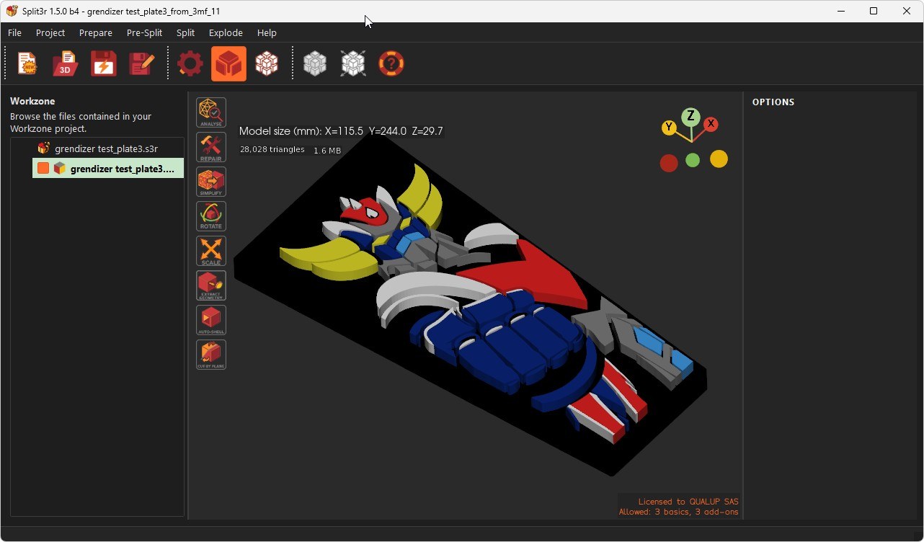Image resolution: width=924 pixels, height=542 pixels.
Task: Open the File menu
Action: click(14, 32)
